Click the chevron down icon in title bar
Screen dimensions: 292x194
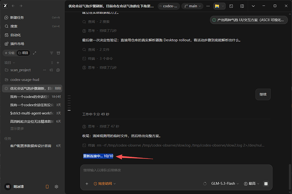(x=253, y=6)
